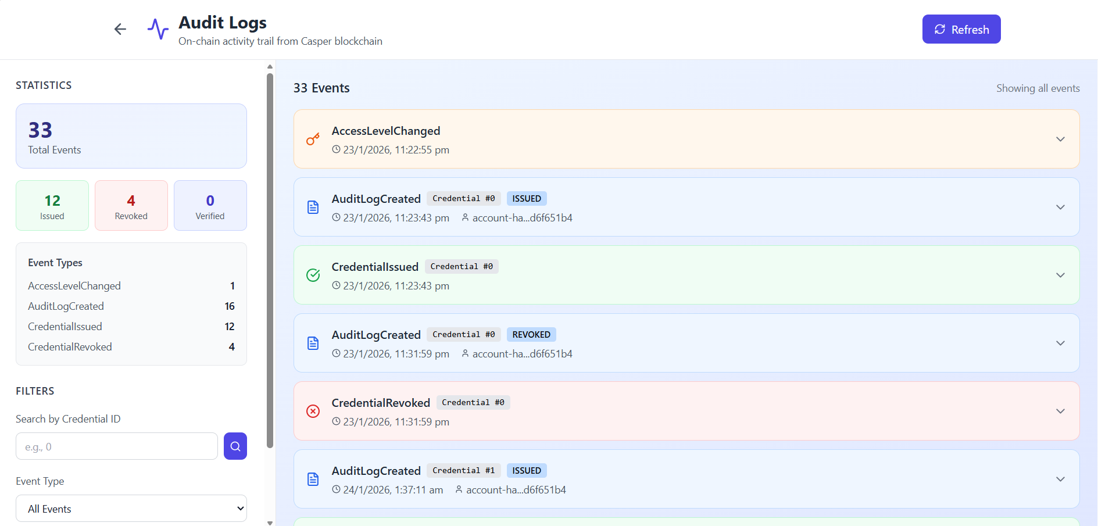Focus the Search by Credential ID field
Image resolution: width=1098 pixels, height=526 pixels.
117,446
